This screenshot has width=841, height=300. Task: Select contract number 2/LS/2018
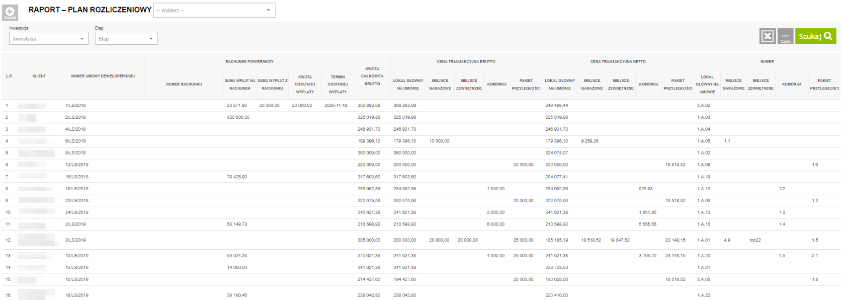coord(76,117)
